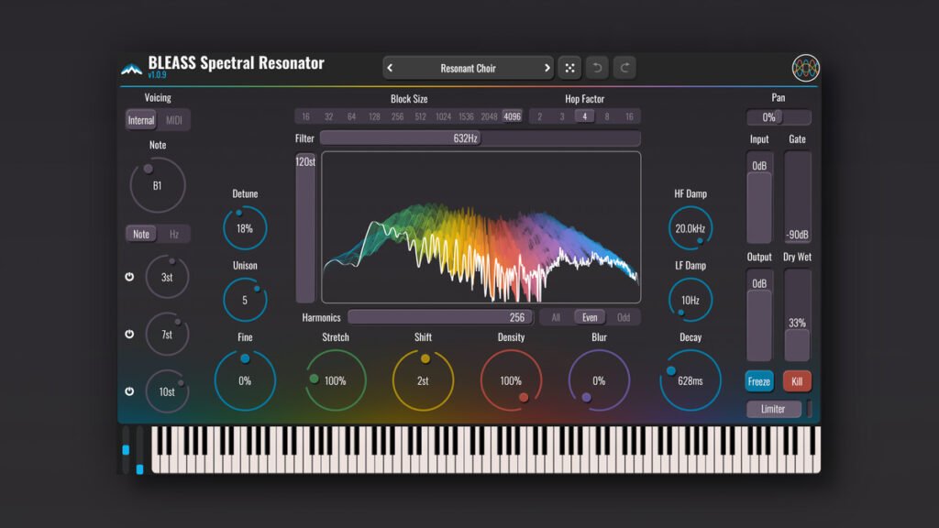The height and width of the screenshot is (528, 939).
Task: Click the 7st interval knob
Action: point(167,334)
